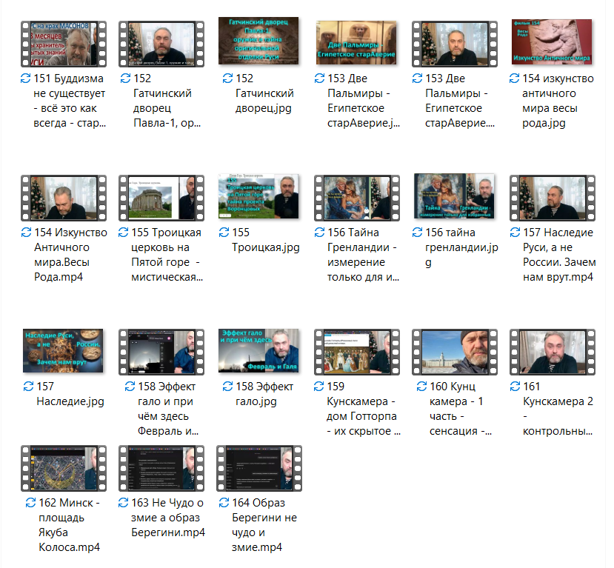The height and width of the screenshot is (568, 614).
Task: Click file name 154 Изкунство Античного мира.Весы Рода.mp4
Action: click(70, 255)
